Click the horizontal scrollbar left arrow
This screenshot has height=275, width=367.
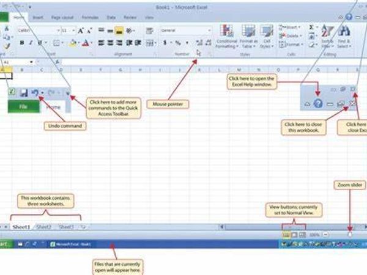click(222, 227)
